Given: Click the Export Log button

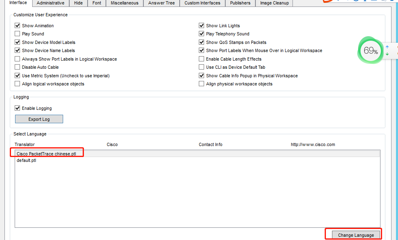Looking at the screenshot, I should pos(39,119).
